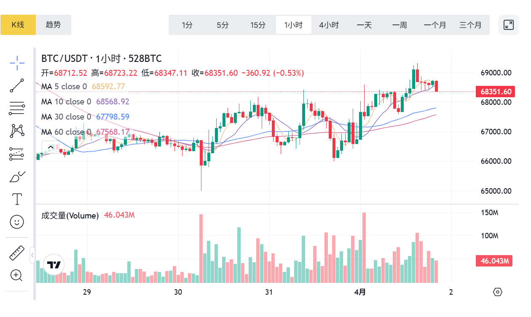The height and width of the screenshot is (317, 531).
Task: Click the zoom in magnifier tool
Action: 17,275
